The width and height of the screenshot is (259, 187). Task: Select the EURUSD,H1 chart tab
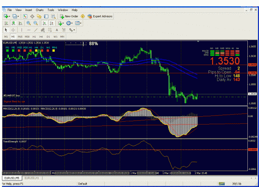tap(31, 178)
